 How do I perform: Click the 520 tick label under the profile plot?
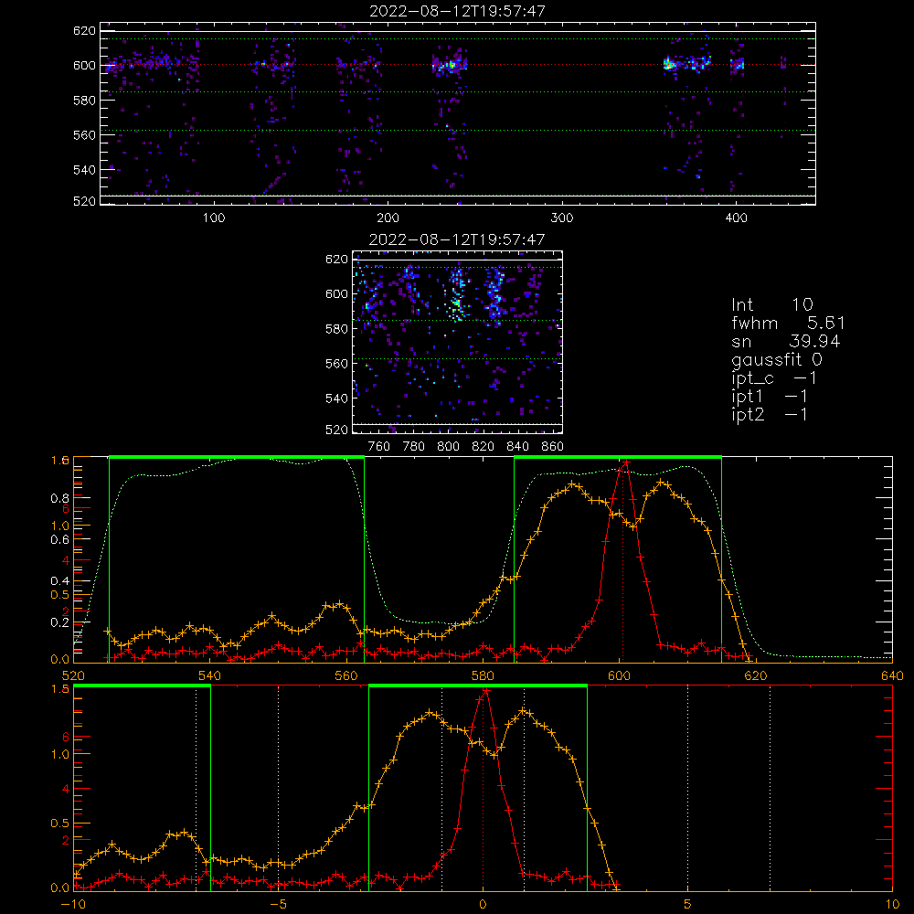[73, 675]
